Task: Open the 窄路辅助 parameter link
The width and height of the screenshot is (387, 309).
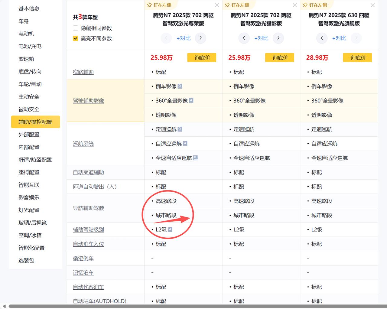Action: [x=83, y=72]
